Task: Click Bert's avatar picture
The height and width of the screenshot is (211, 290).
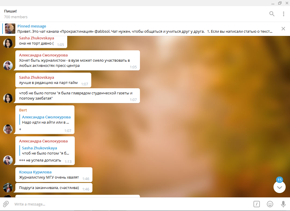Action: (x=8, y=129)
